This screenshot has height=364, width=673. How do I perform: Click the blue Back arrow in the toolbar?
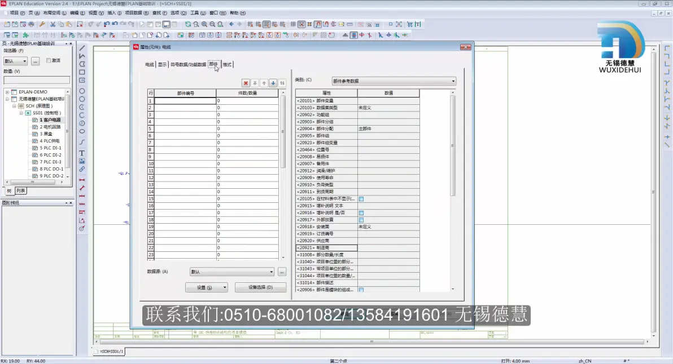pos(231,24)
